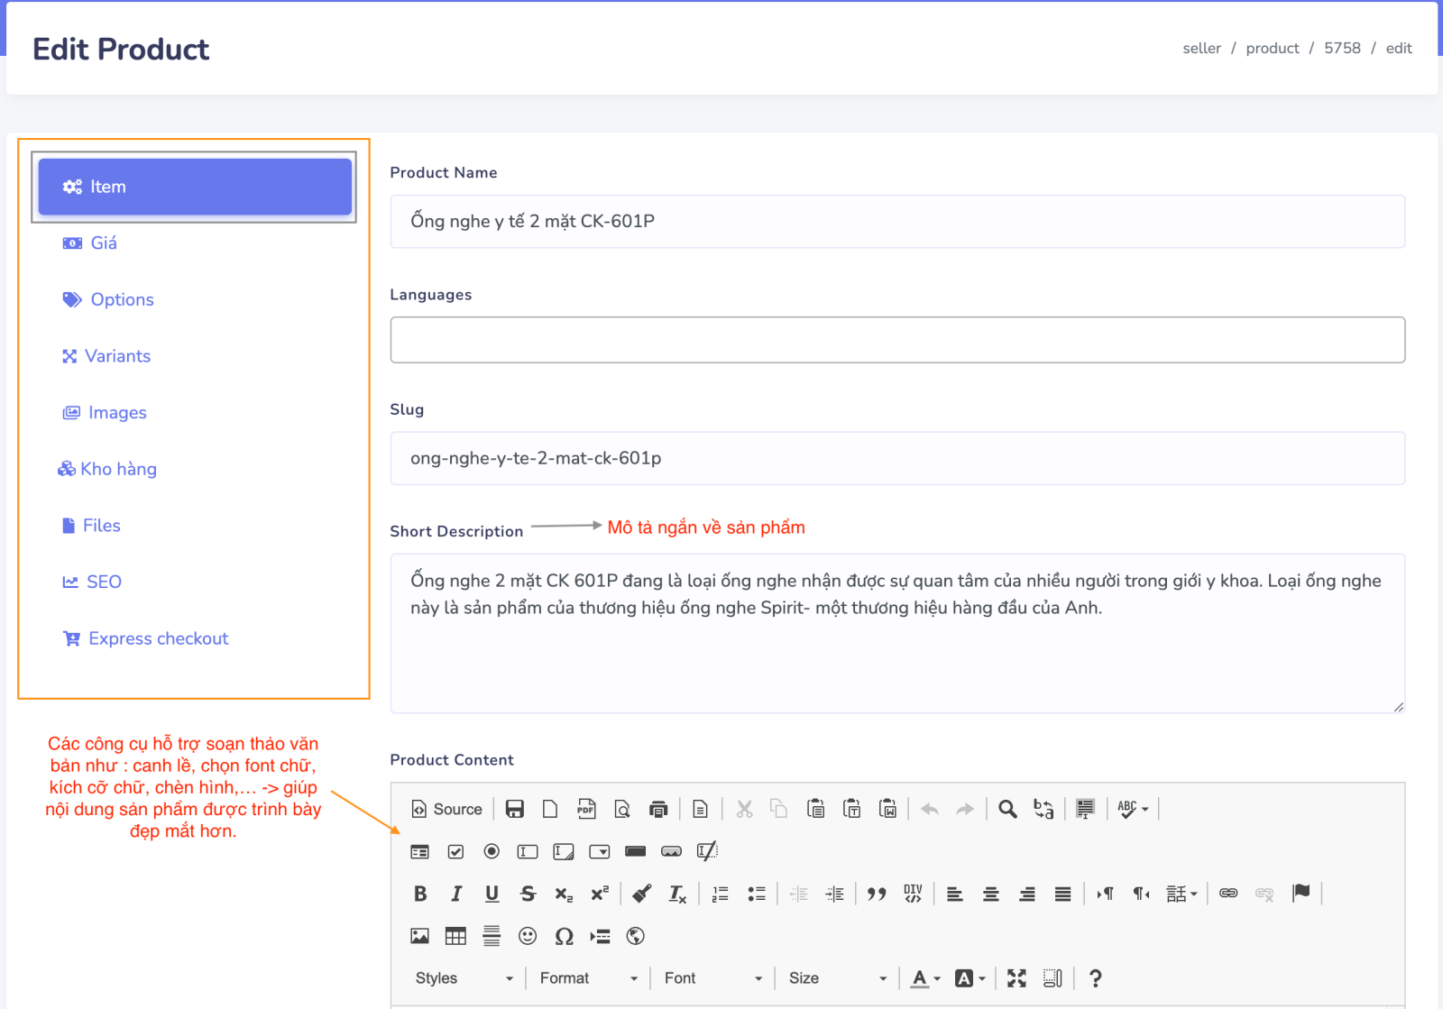Expand the Font dropdown
This screenshot has width=1443, height=1009.
click(x=712, y=978)
